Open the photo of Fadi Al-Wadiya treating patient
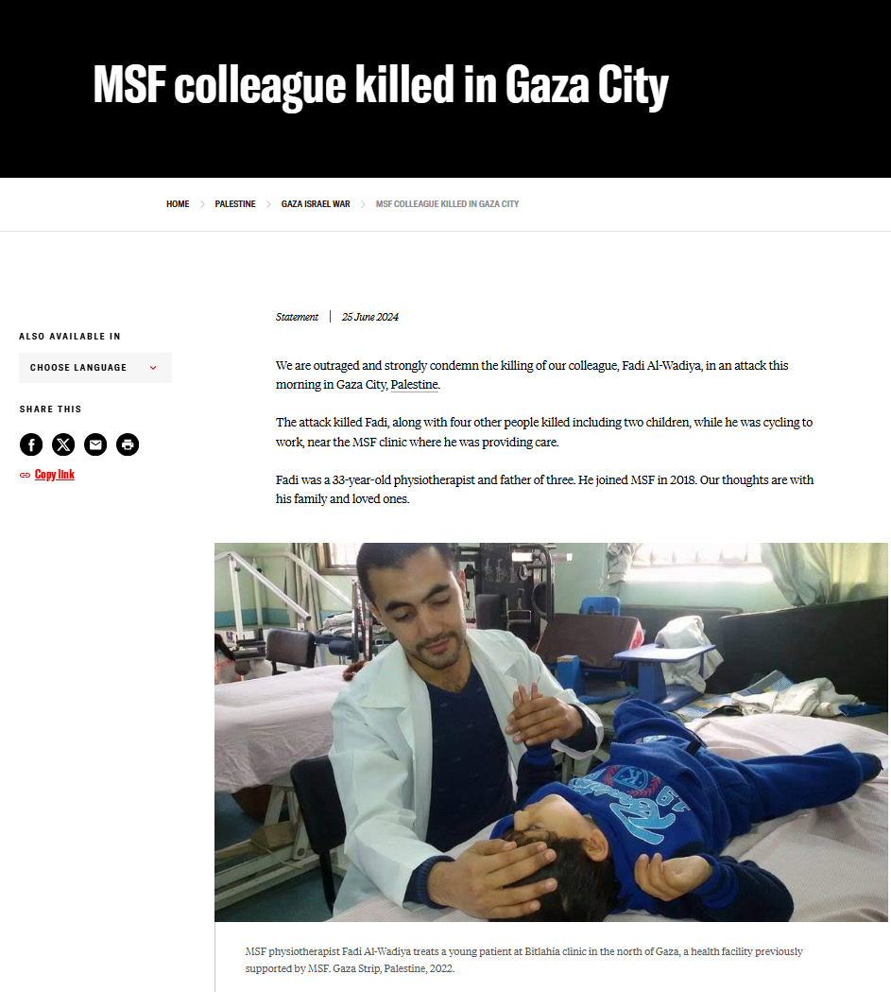 [551, 732]
